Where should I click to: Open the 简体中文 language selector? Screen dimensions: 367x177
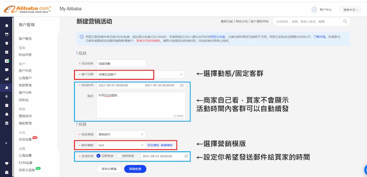point(350,10)
